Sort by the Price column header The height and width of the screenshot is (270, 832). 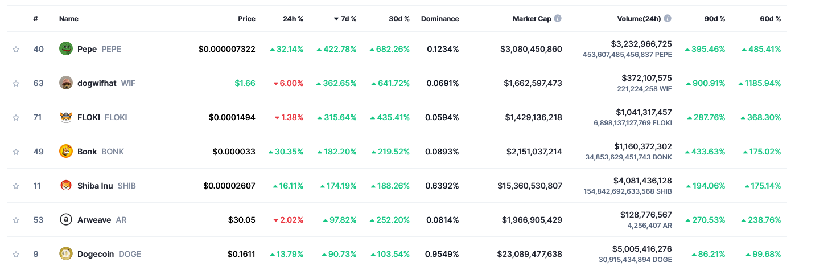point(246,19)
